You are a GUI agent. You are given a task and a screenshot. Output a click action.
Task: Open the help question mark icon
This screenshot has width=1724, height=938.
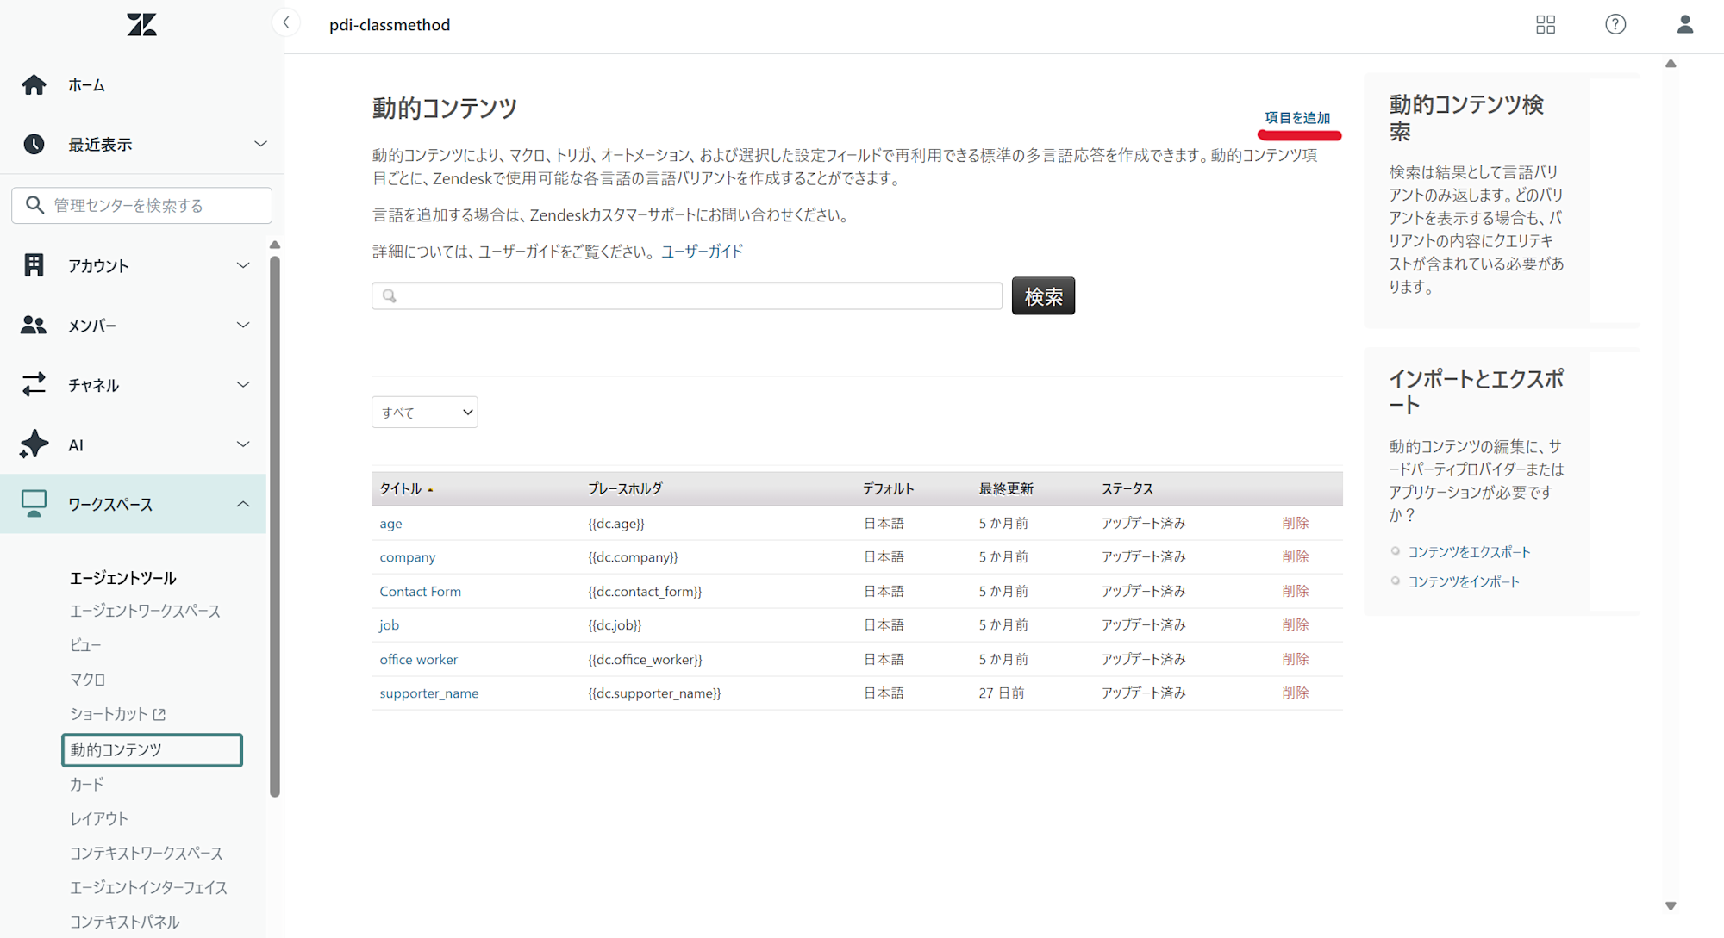(x=1615, y=24)
